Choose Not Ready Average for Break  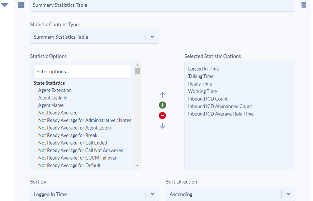pos(68,135)
